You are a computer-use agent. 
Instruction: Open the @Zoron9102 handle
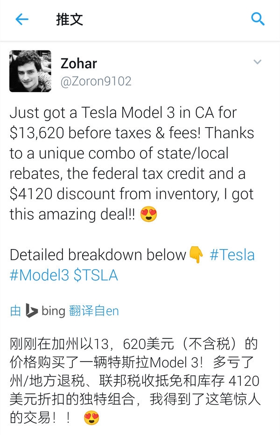(x=96, y=81)
